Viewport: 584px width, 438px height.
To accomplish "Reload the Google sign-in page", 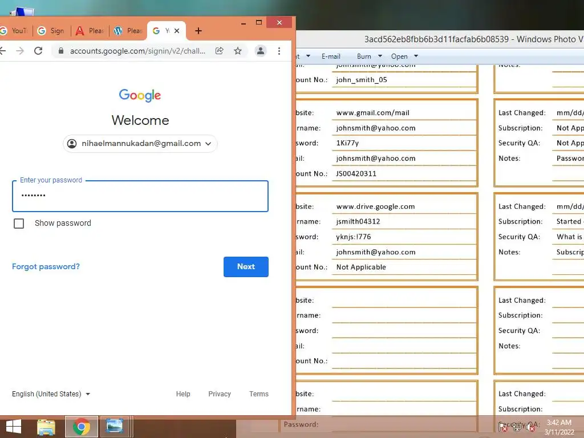I will [x=38, y=51].
